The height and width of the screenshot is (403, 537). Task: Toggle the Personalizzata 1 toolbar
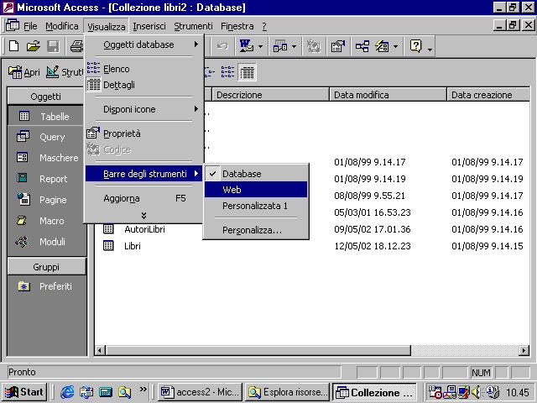[256, 206]
